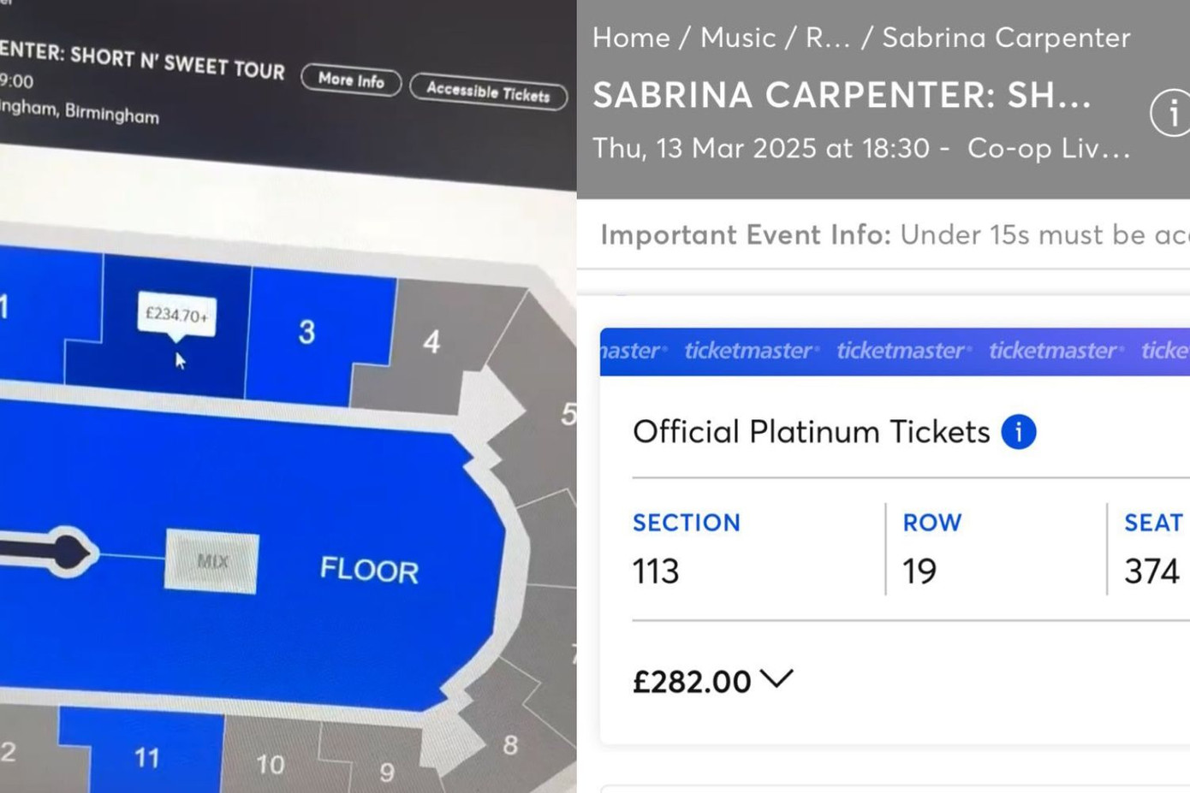Viewport: 1190px width, 793px height.
Task: Click the £234.70+ price tooltip
Action: click(176, 315)
